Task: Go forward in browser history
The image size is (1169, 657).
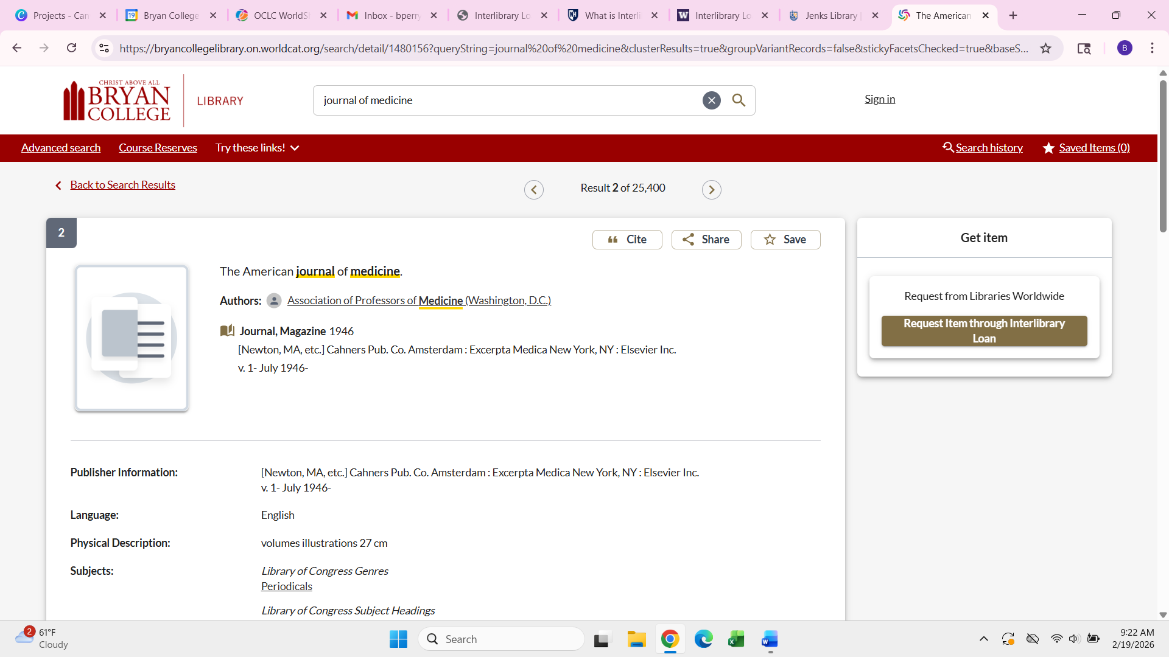Action: (44, 48)
